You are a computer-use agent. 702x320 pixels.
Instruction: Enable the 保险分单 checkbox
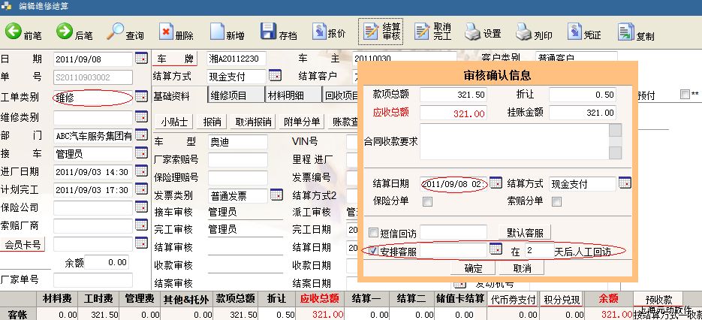coord(427,201)
